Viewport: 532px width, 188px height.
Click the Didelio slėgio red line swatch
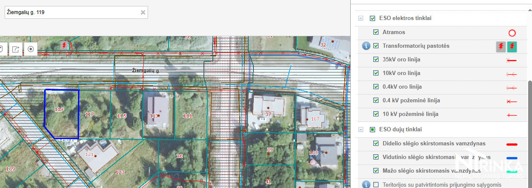512,144
